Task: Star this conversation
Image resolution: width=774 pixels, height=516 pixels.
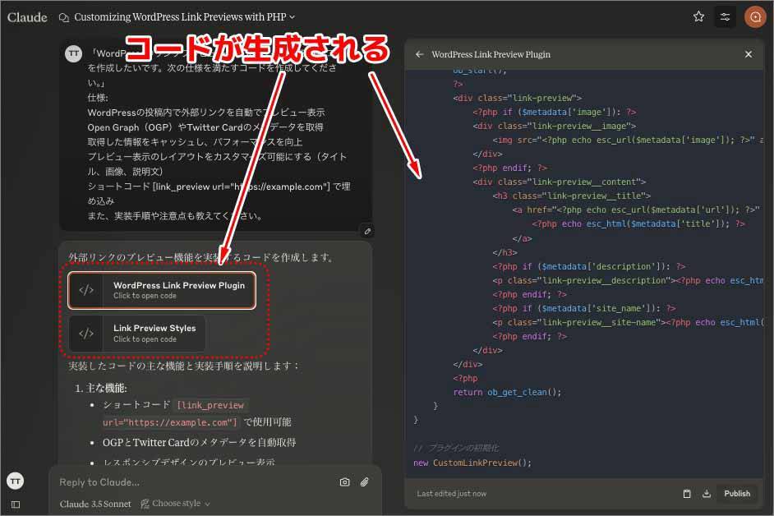Action: coord(698,16)
